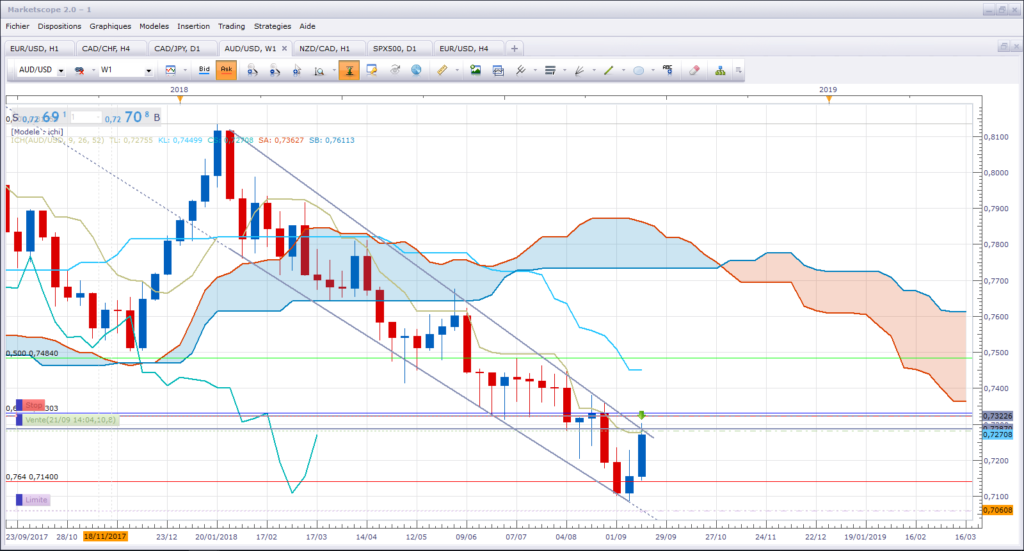Toggle the highlighted orange cursor mode button

pyautogui.click(x=349, y=70)
